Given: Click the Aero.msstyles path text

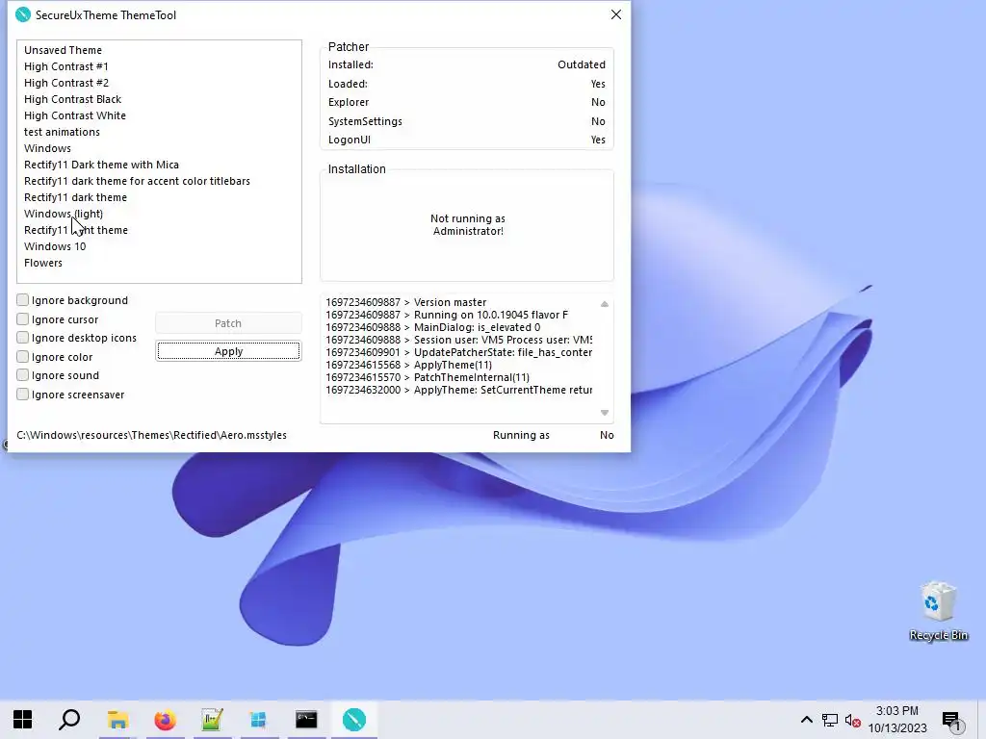Looking at the screenshot, I should coord(151,435).
